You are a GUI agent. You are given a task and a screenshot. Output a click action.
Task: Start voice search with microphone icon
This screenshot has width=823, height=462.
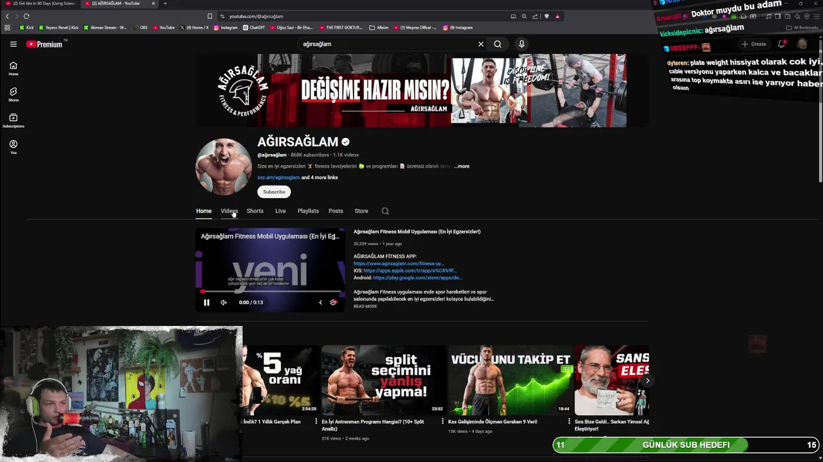tap(521, 44)
